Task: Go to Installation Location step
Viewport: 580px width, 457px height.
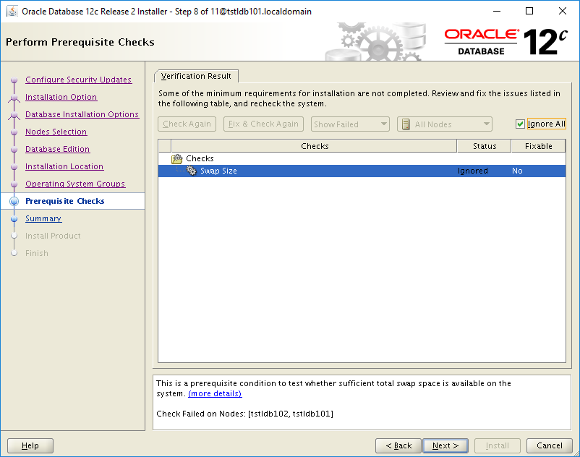Action: (x=64, y=166)
